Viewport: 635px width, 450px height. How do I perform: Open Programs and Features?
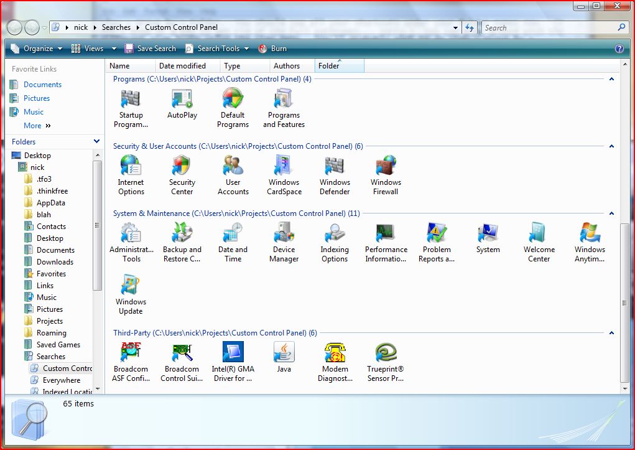tap(284, 109)
